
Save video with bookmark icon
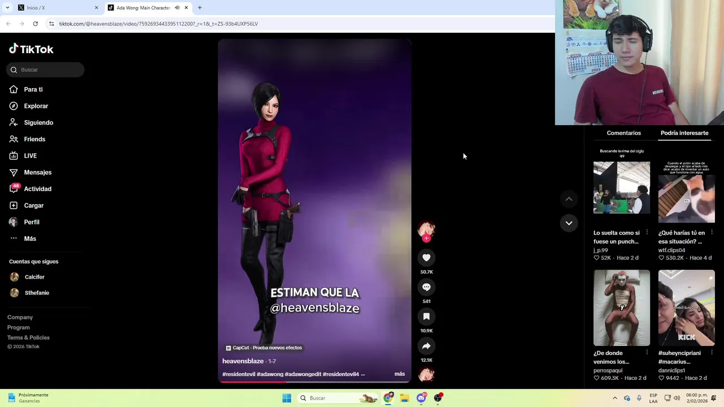point(426,317)
